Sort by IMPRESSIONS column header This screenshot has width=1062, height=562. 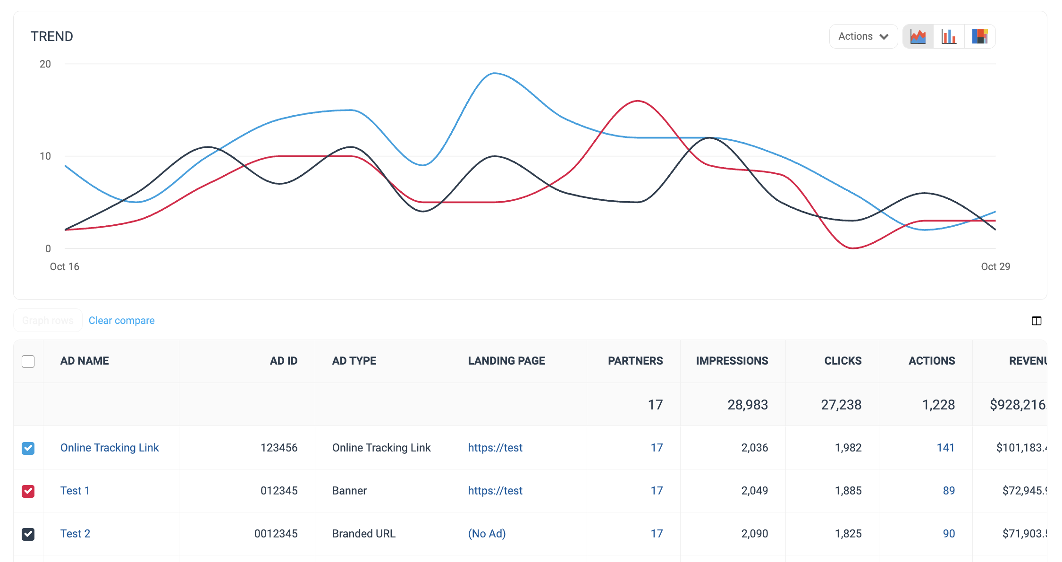pyautogui.click(x=732, y=361)
